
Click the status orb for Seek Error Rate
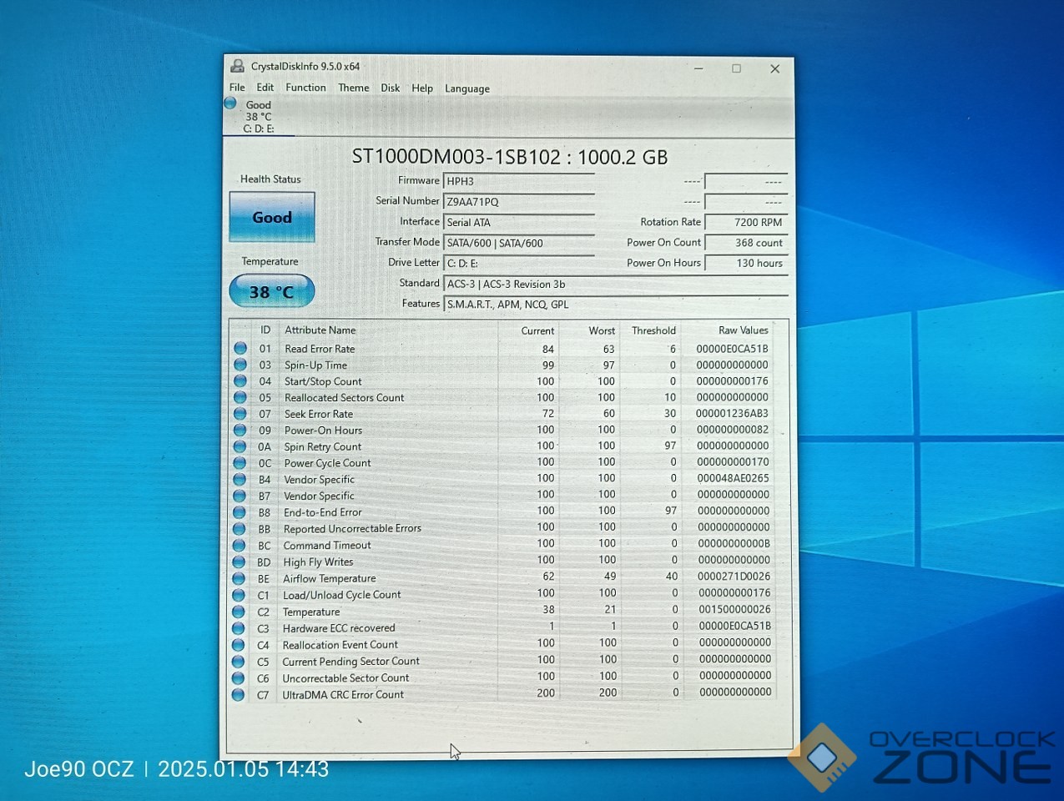(240, 414)
